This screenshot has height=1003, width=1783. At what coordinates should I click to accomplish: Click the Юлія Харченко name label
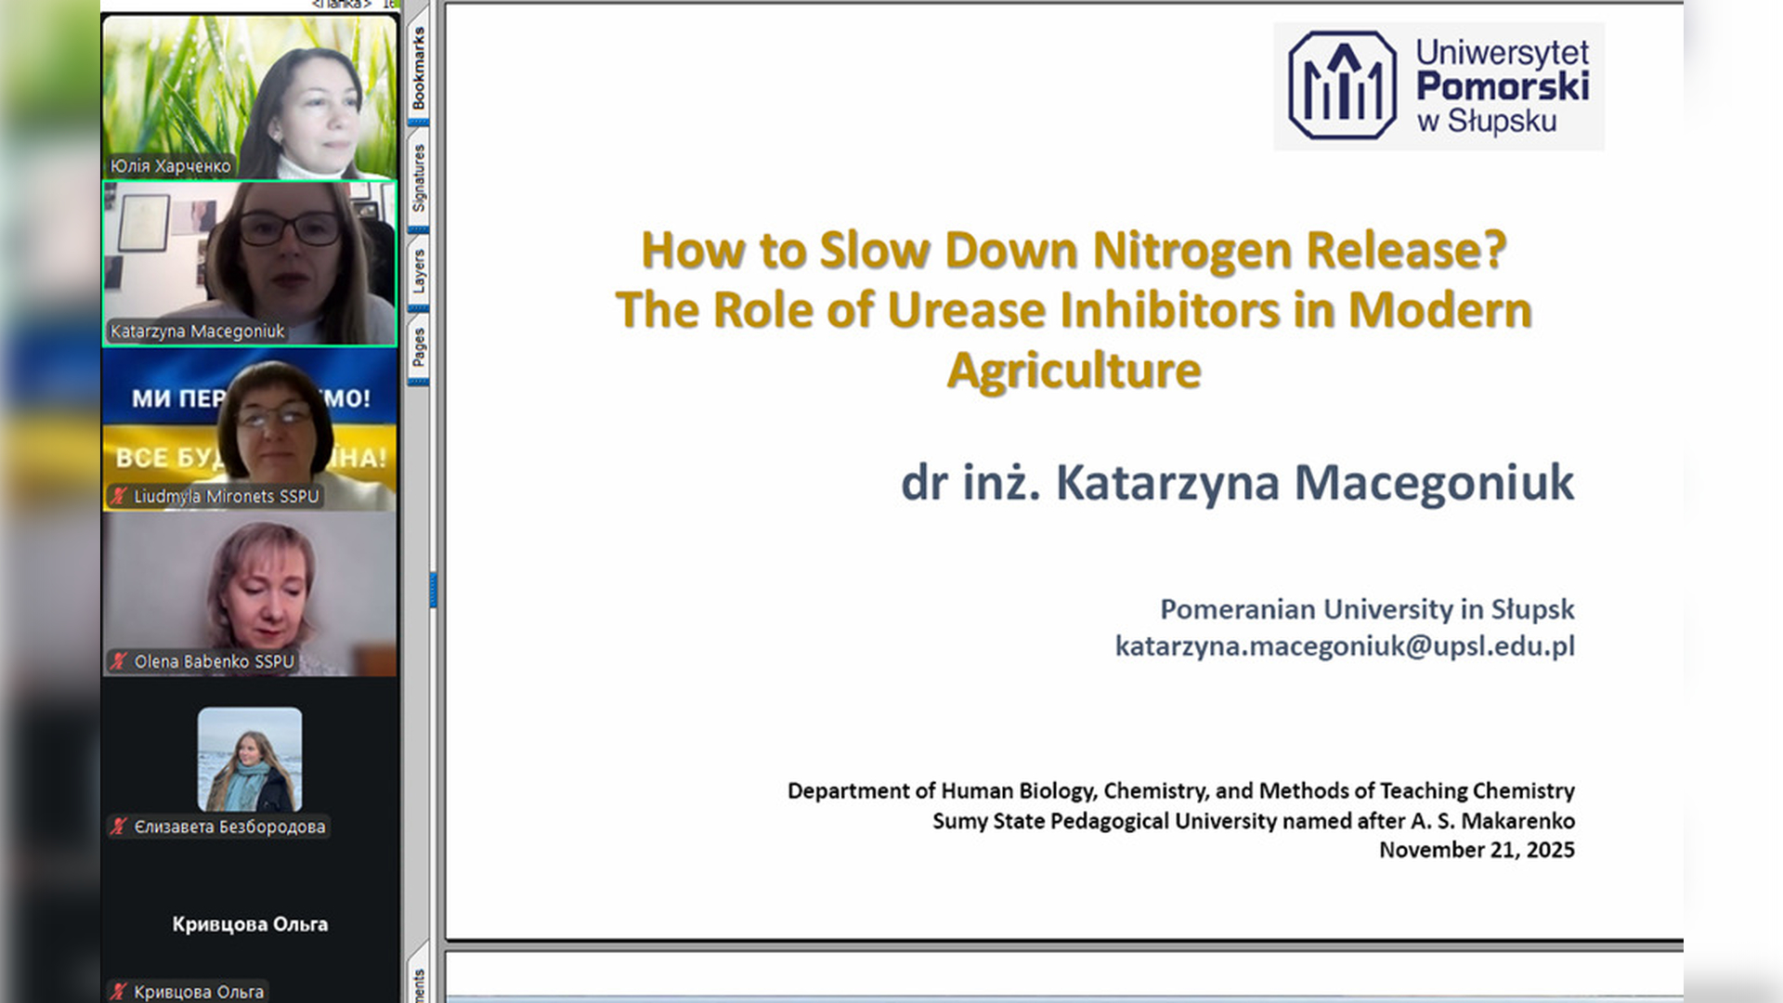[171, 166]
